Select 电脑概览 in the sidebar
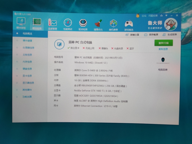This screenshot has width=192, height=144. [30, 33]
